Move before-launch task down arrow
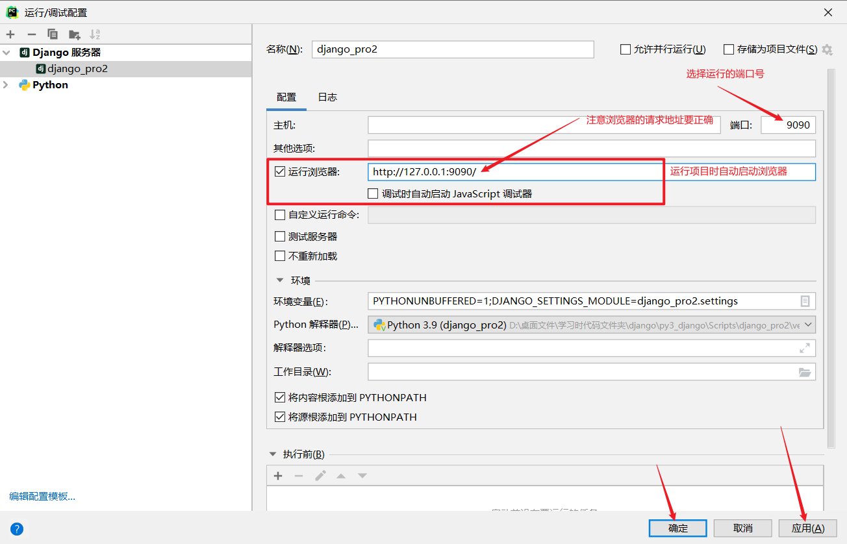 pyautogui.click(x=362, y=476)
